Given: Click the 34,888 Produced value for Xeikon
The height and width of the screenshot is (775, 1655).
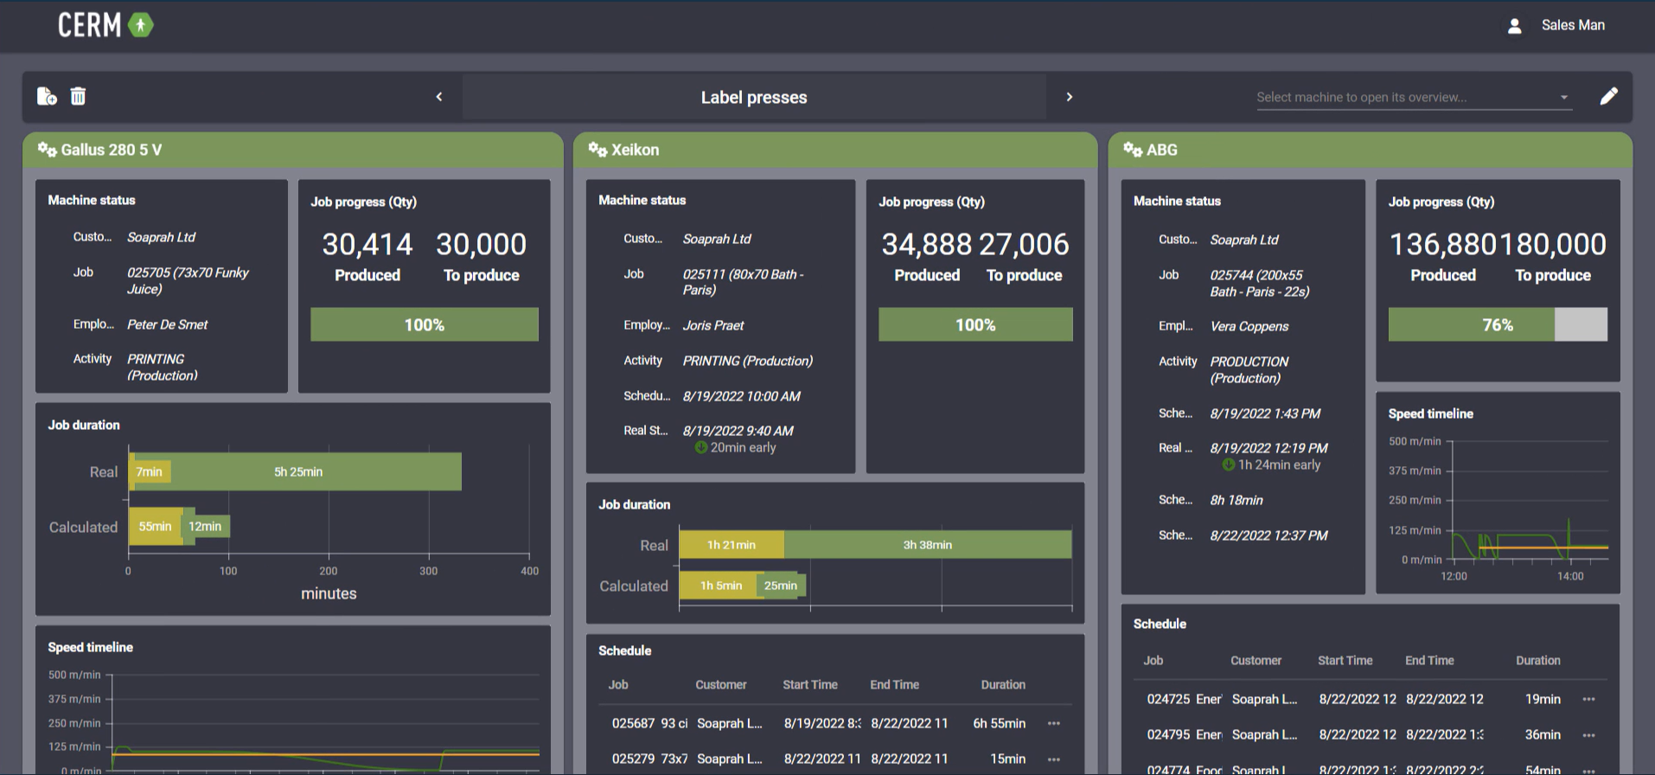Looking at the screenshot, I should pos(927,245).
